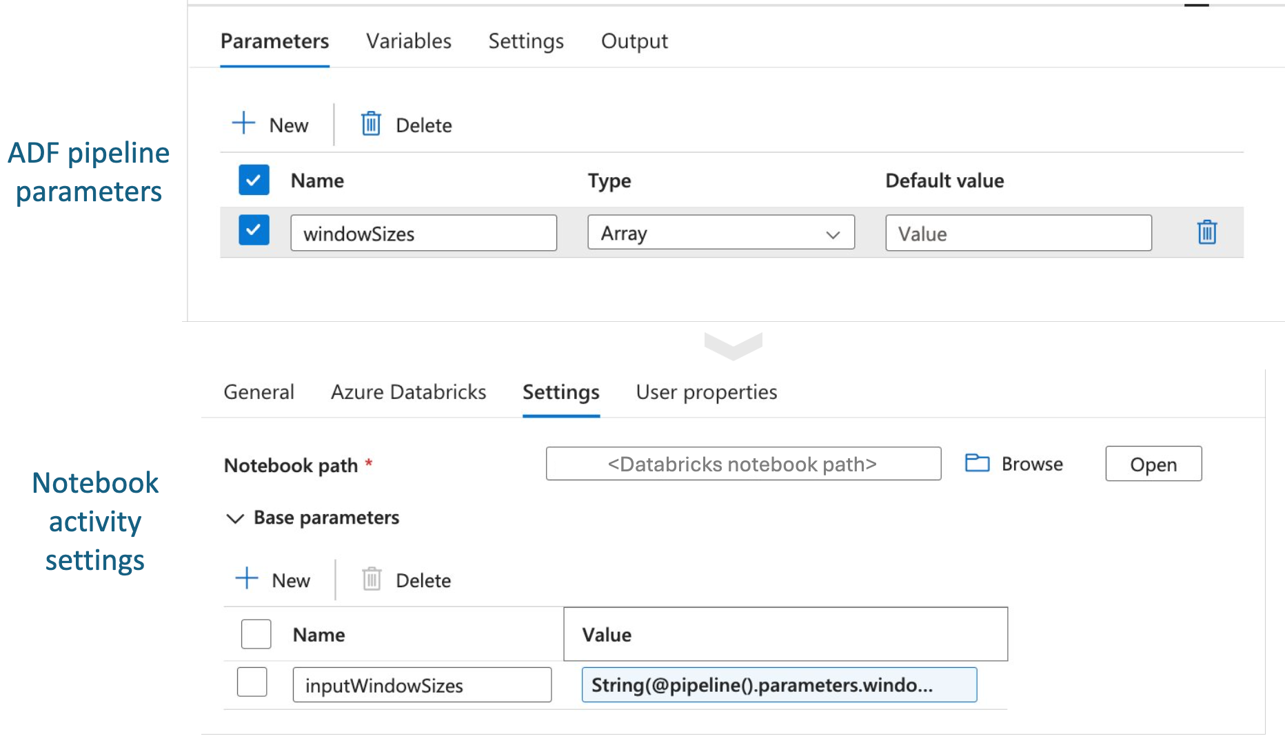Toggle the select-all checkbox in pipeline parameters header
Screen dimensions: 1285x736
click(254, 180)
